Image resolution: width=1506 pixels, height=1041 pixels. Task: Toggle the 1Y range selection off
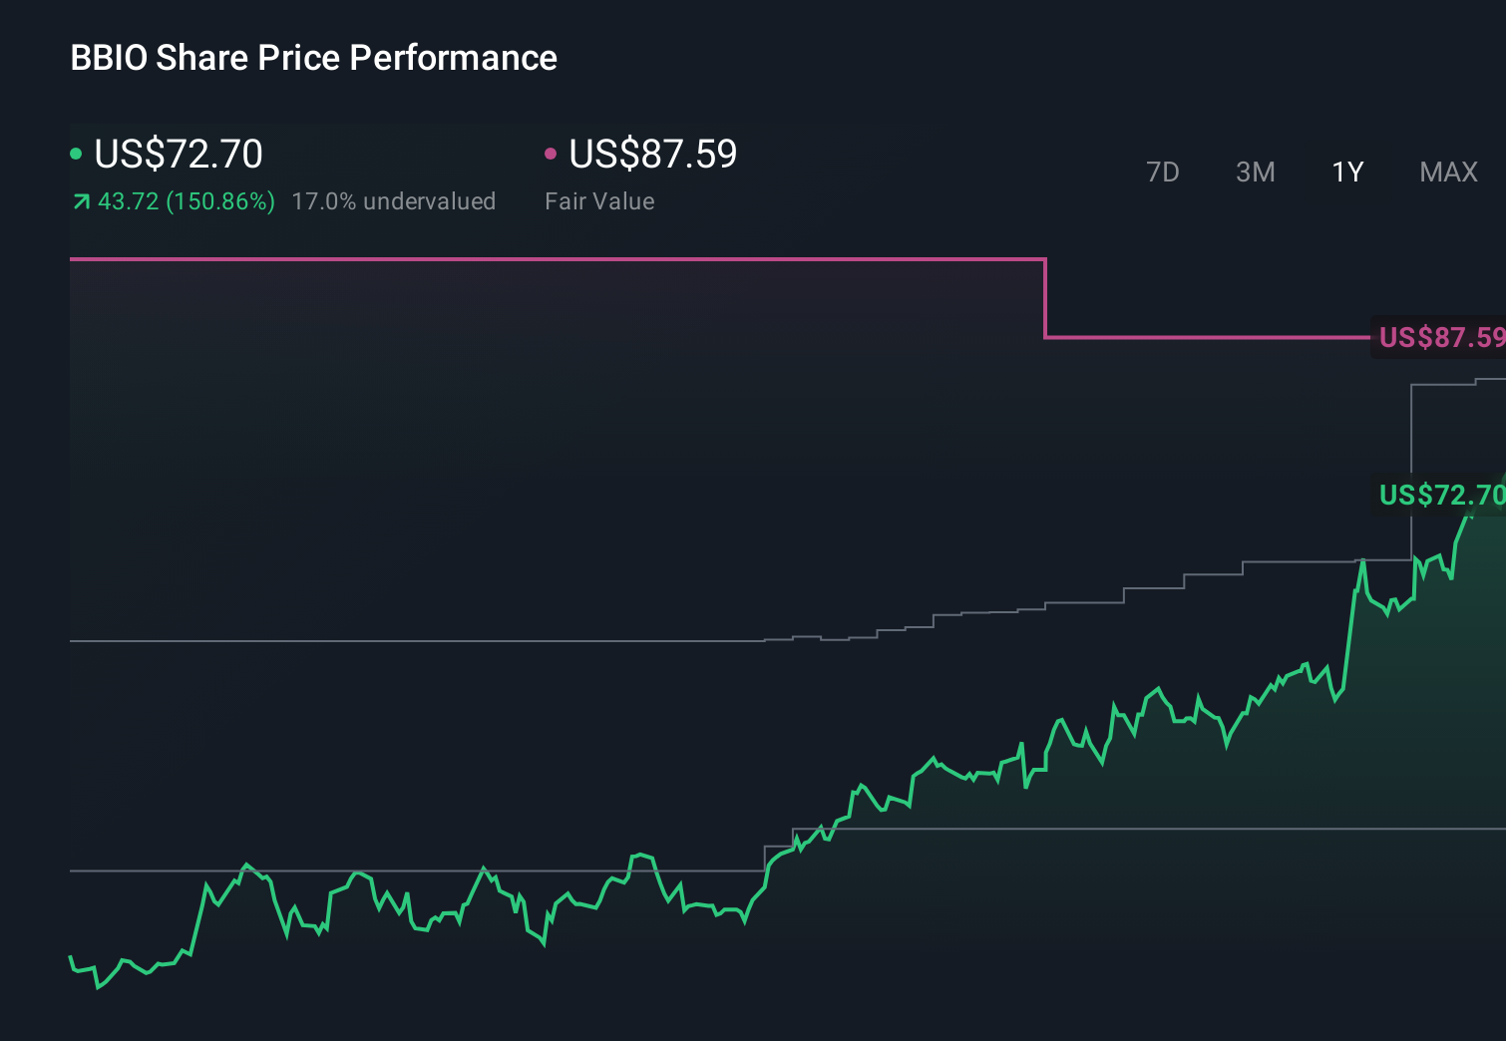click(1346, 172)
